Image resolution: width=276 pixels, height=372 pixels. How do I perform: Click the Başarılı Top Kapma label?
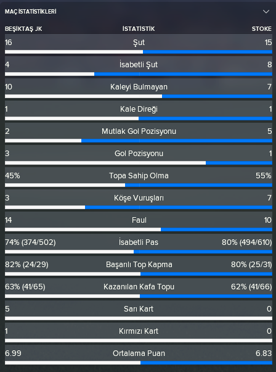click(x=139, y=265)
